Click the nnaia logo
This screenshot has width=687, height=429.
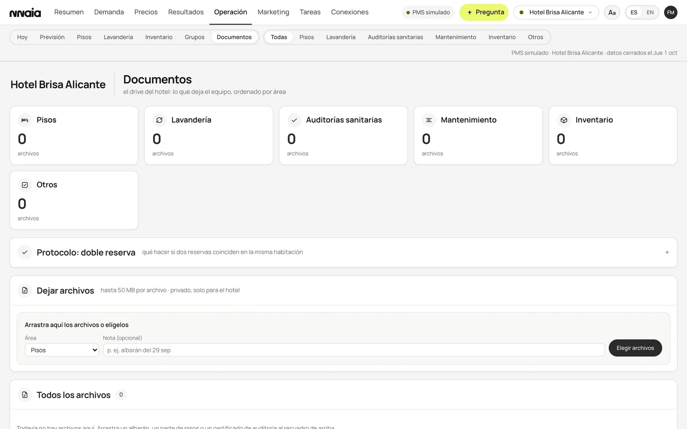click(25, 12)
